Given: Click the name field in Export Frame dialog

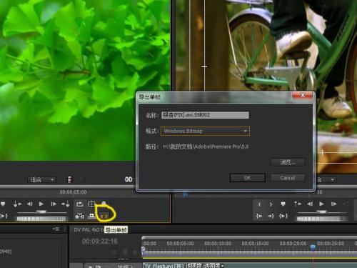Looking at the screenshot, I should point(205,115).
